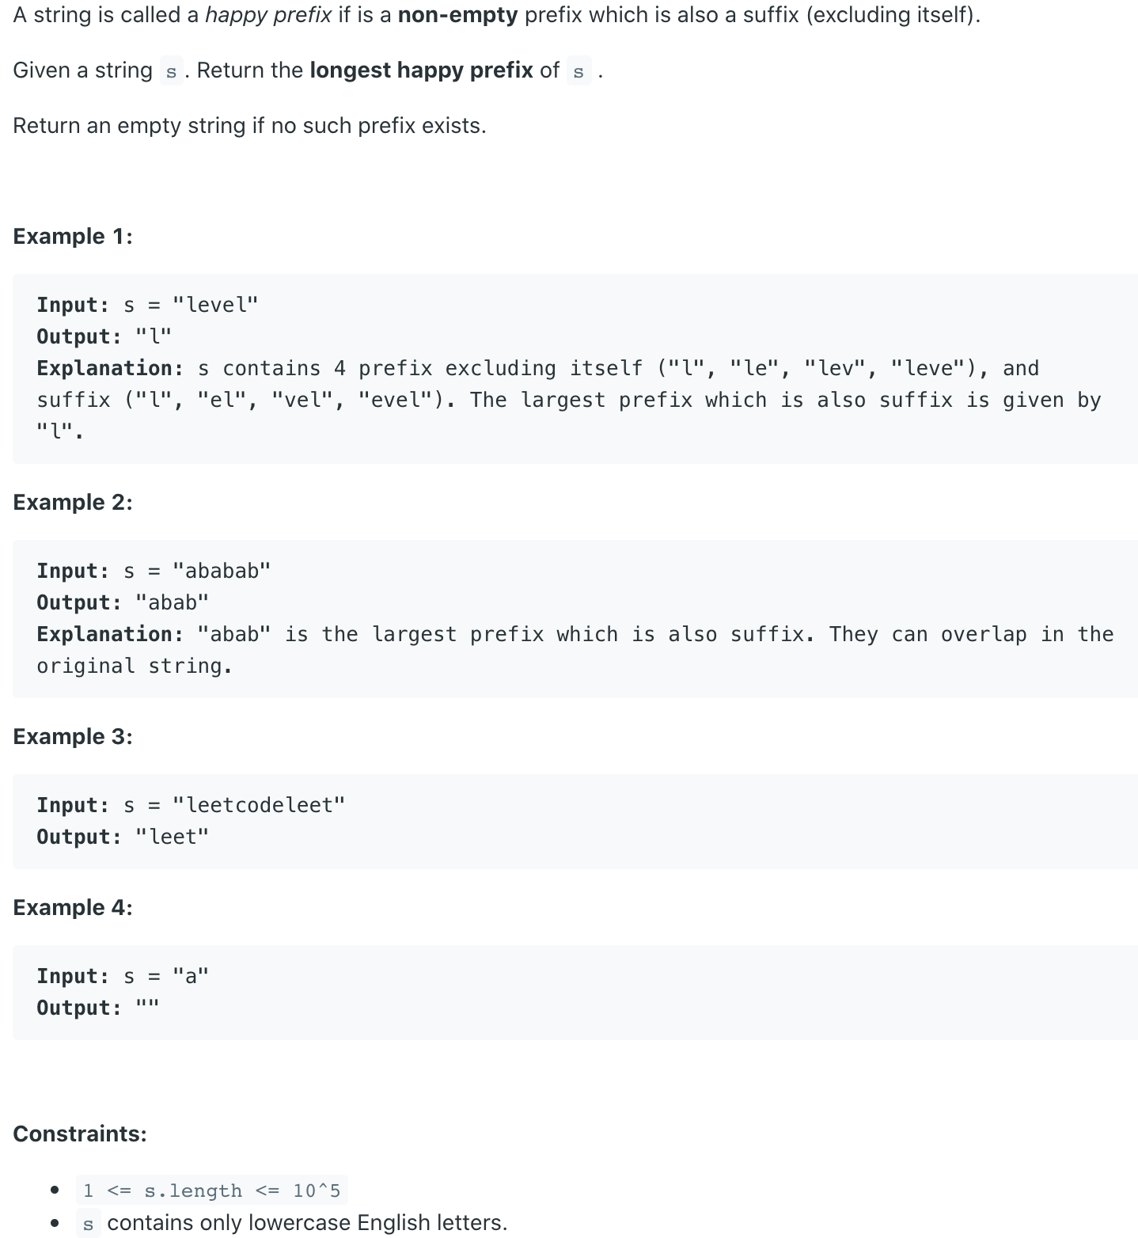Click the 'Return an empty string' sentence
This screenshot has width=1138, height=1238.
pyautogui.click(x=249, y=126)
